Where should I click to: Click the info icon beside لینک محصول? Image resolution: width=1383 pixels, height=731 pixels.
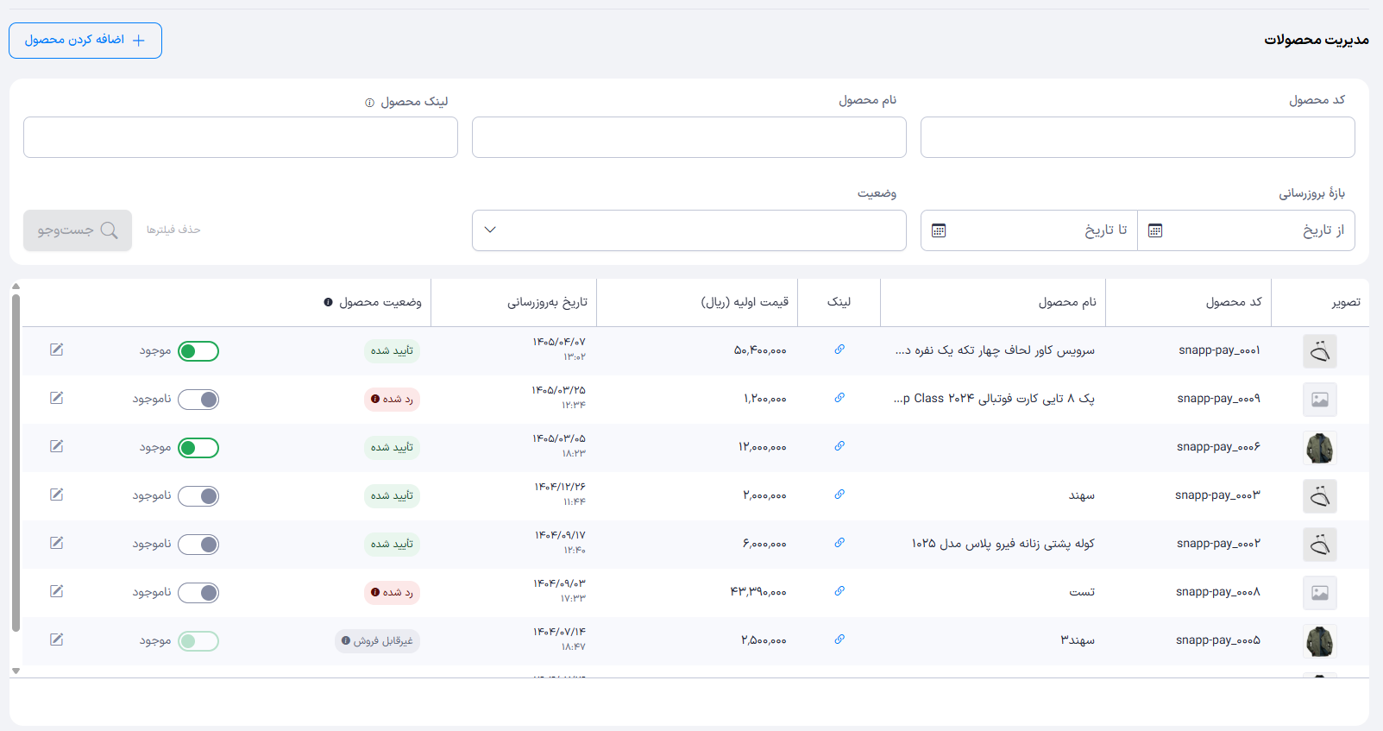coord(369,103)
